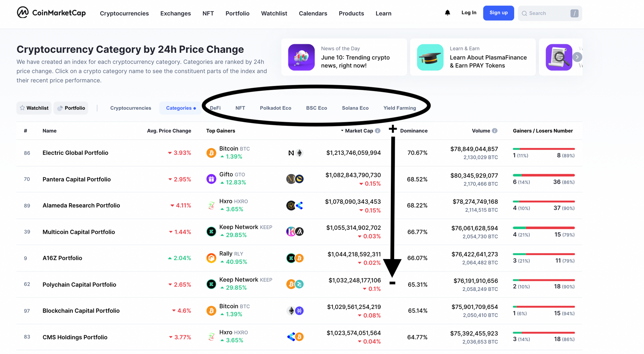The width and height of the screenshot is (644, 354).
Task: Open the A16Z Portfolio category link
Action: tap(62, 258)
